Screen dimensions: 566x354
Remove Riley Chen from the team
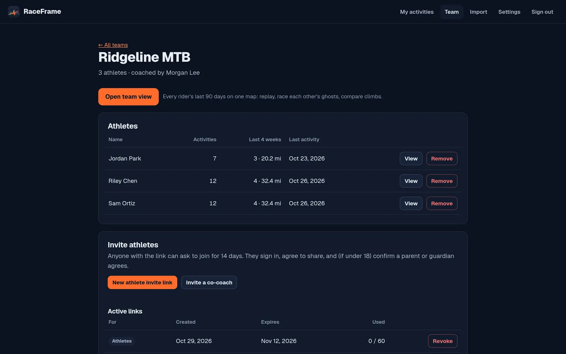click(x=441, y=181)
